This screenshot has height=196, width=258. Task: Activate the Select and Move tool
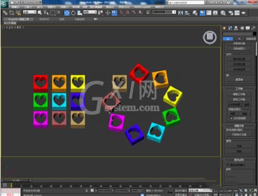click(67, 13)
